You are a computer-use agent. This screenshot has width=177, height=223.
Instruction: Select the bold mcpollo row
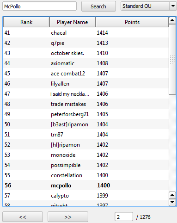86,186
